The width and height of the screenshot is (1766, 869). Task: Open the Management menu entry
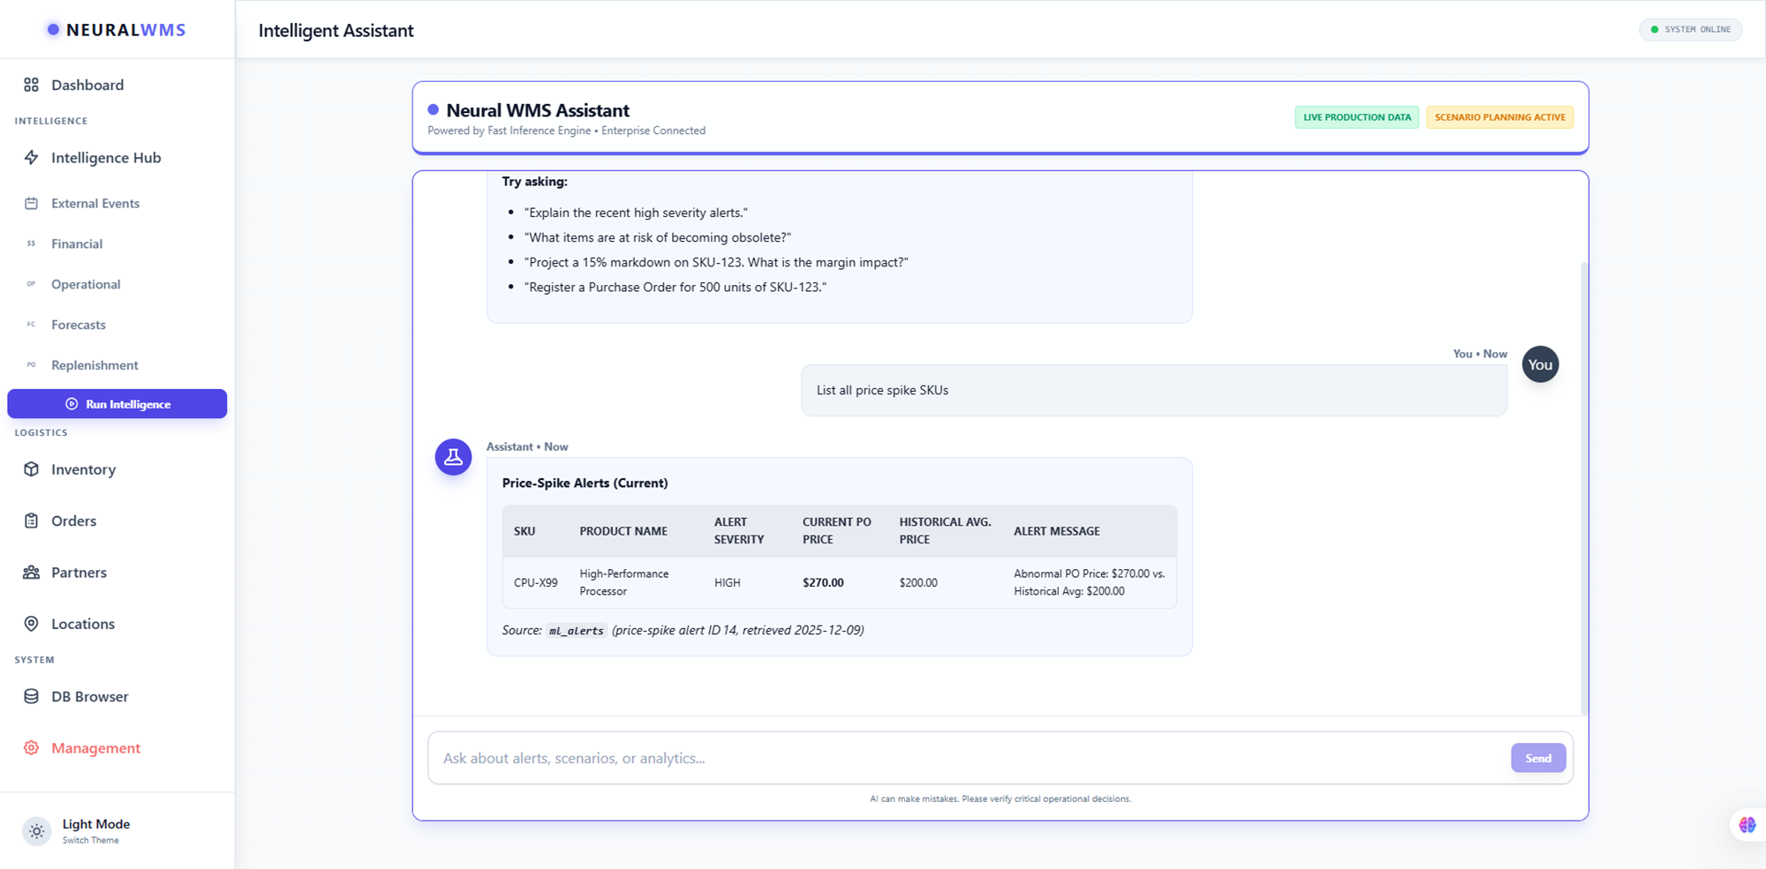(95, 747)
